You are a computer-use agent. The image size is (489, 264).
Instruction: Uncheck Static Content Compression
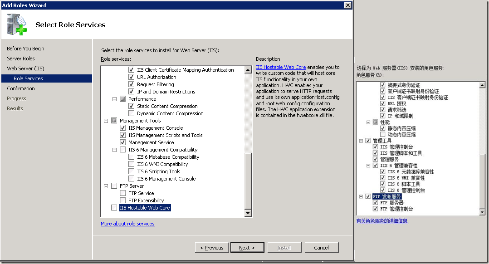(x=131, y=106)
